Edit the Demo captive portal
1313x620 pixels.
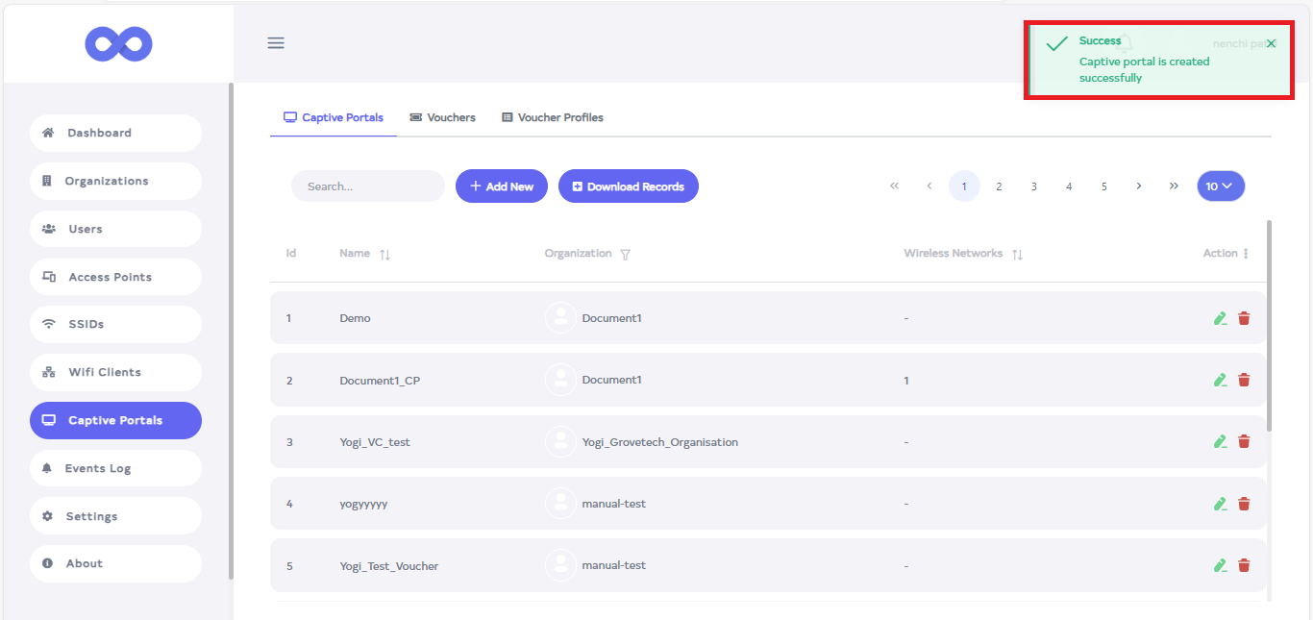click(x=1220, y=318)
